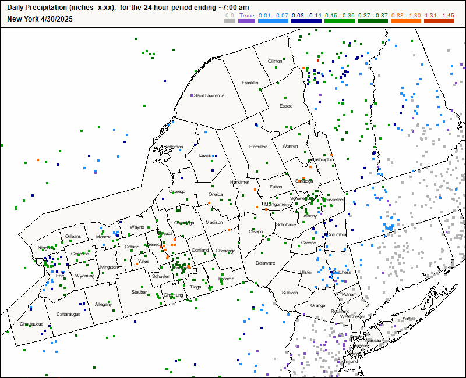Click the Saint Lawrence county label
466x378 pixels.
coord(209,95)
